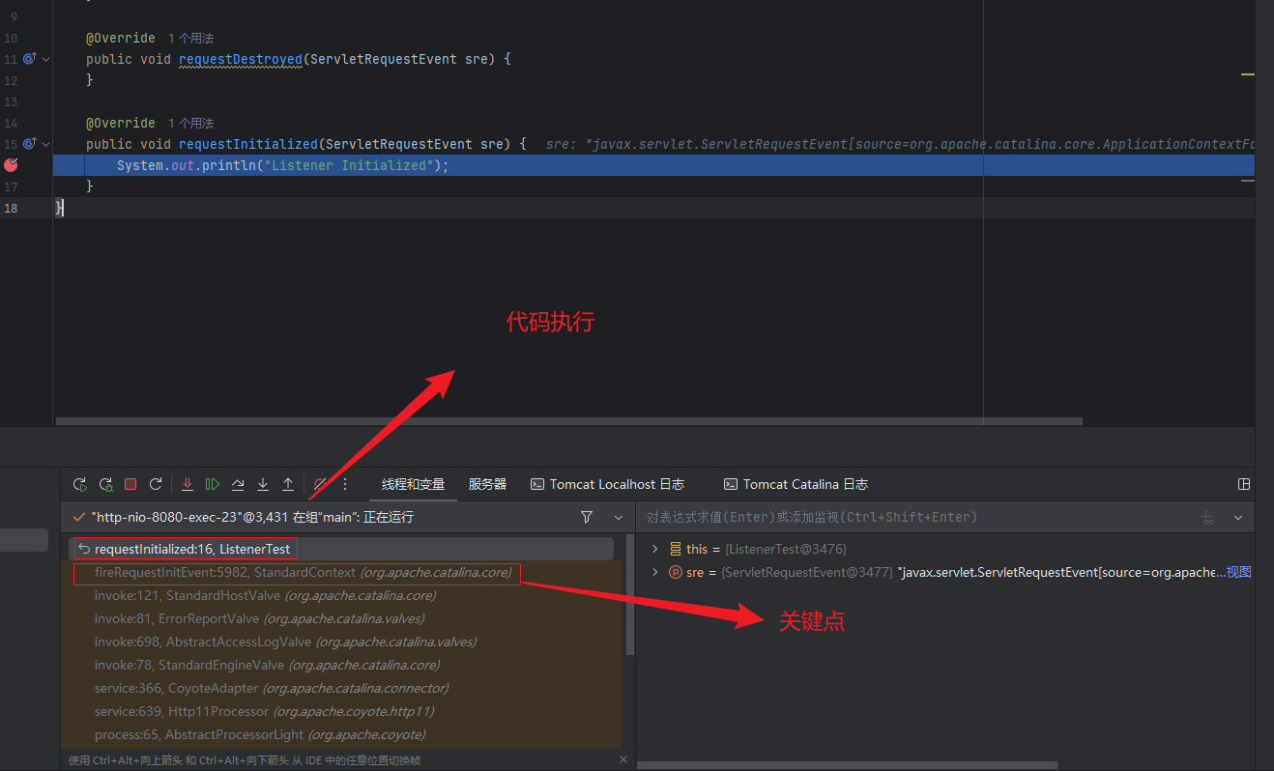Click '1个用法' hint above requestInitialized
The width and height of the screenshot is (1274, 771).
190,123
